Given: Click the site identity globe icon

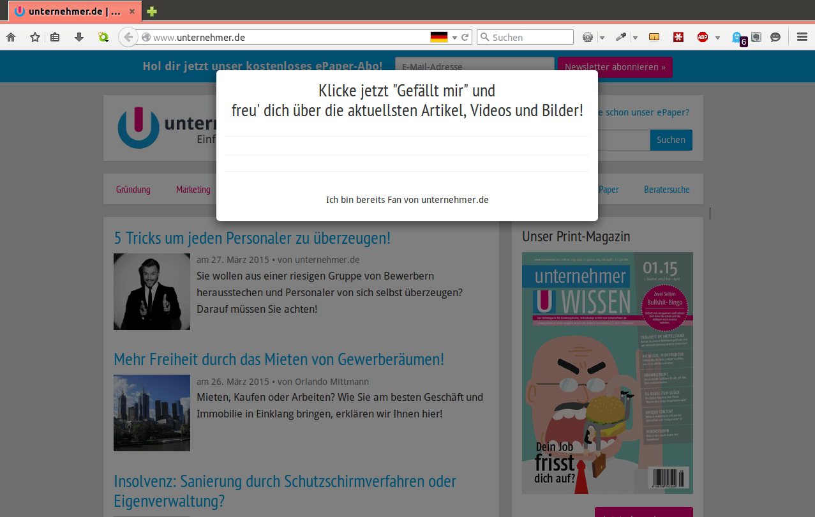Looking at the screenshot, I should click(146, 38).
